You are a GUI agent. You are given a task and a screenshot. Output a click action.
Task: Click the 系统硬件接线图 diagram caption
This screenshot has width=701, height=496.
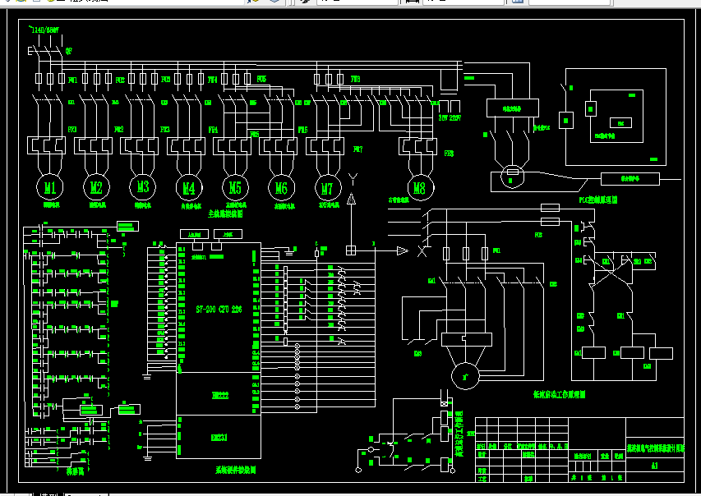tap(236, 470)
